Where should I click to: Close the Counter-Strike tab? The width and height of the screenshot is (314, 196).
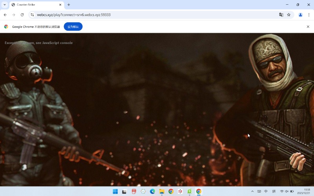[x=60, y=5]
